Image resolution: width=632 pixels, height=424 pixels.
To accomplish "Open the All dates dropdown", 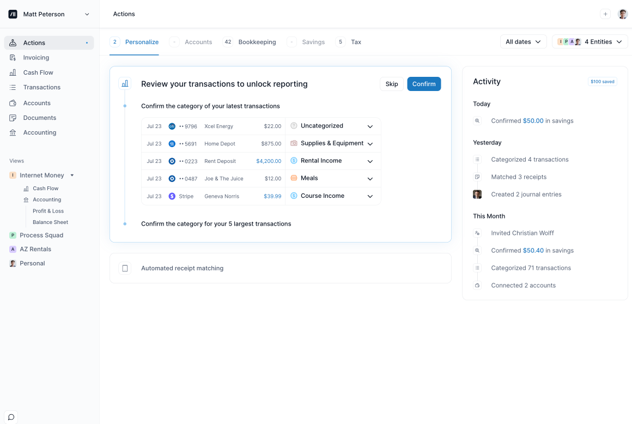I will point(523,42).
